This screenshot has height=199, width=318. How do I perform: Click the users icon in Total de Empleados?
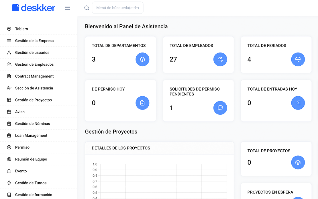coord(220,59)
